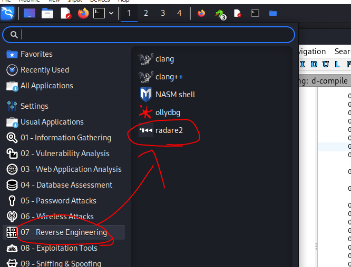
Task: Click the Vulnerability Analysis lock icon
Action: point(12,153)
